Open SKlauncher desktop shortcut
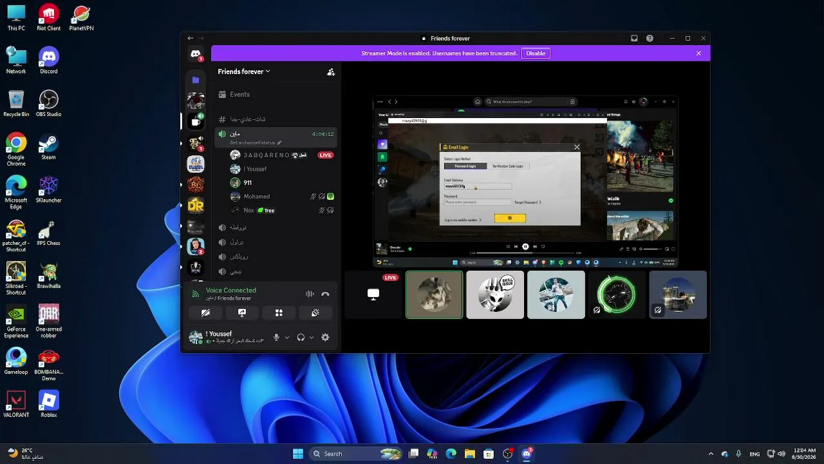The height and width of the screenshot is (464, 824). click(49, 190)
